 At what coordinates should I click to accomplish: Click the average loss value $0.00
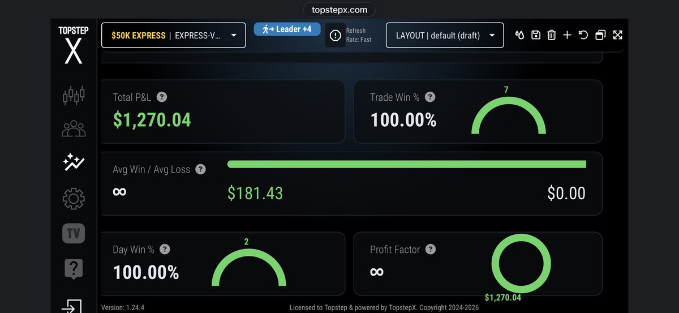(566, 193)
